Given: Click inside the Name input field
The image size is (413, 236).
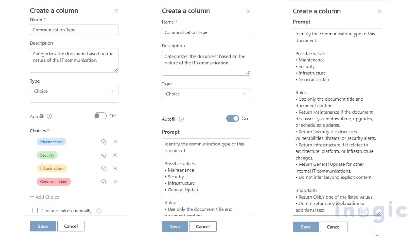Looking at the screenshot, I should pos(74,29).
